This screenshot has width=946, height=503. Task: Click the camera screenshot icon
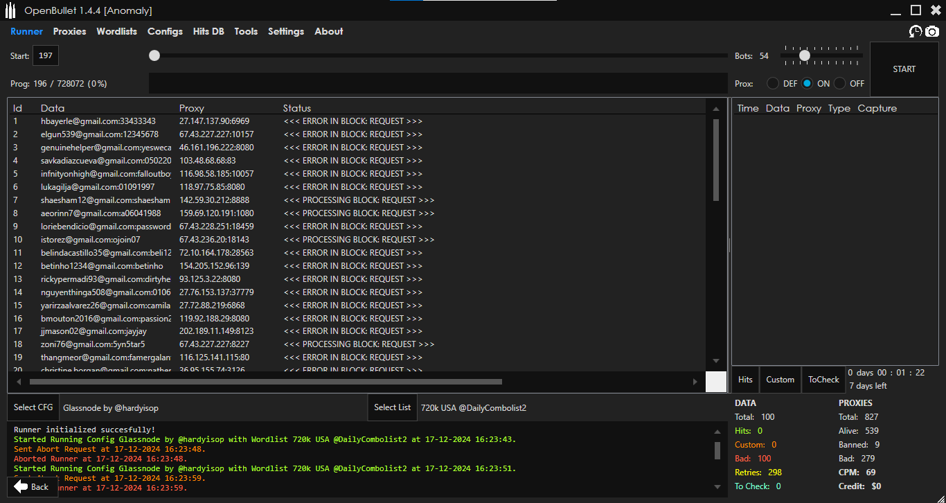coord(932,31)
